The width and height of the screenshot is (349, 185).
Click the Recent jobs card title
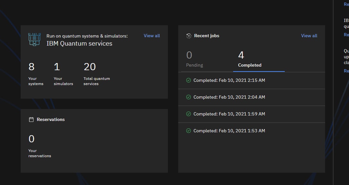point(207,36)
